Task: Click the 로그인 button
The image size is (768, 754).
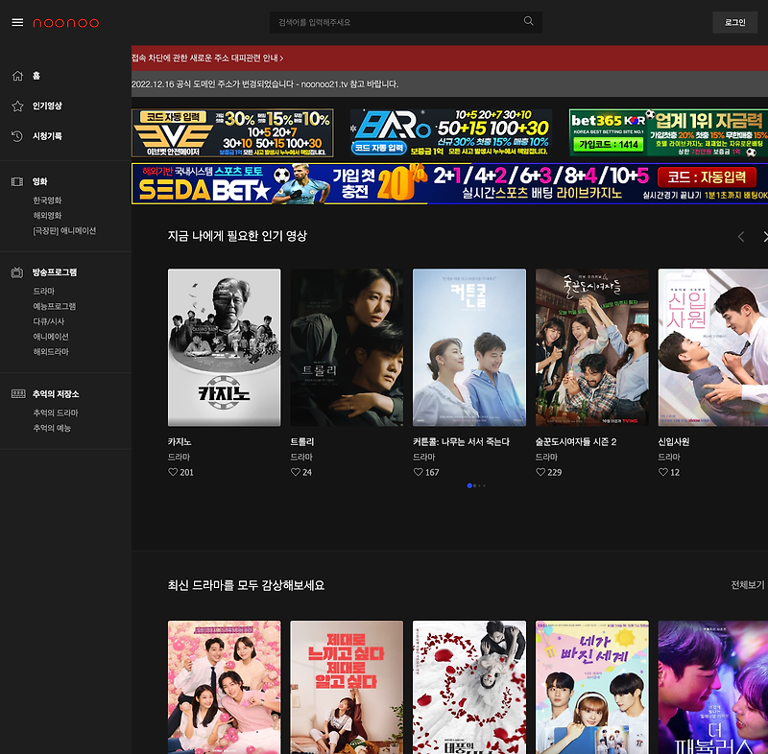Action: coord(734,22)
